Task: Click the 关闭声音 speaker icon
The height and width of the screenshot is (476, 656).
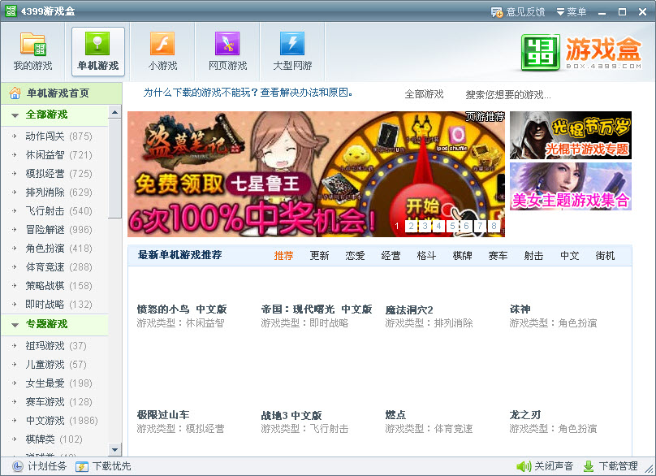Action: point(524,466)
